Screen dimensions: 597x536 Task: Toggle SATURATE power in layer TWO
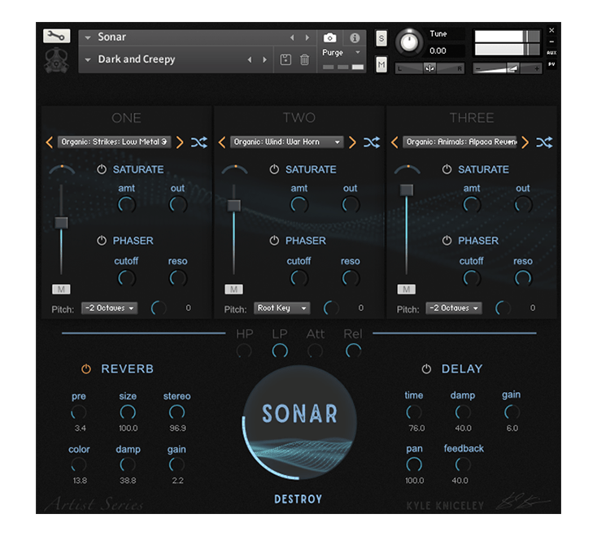pos(274,169)
